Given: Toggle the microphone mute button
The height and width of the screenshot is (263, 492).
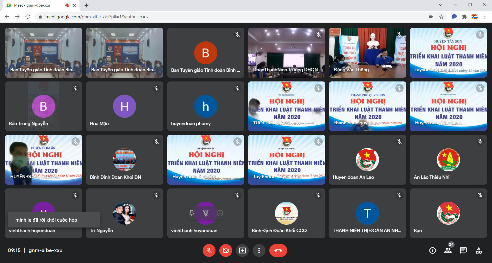Looking at the screenshot, I should [209, 250].
